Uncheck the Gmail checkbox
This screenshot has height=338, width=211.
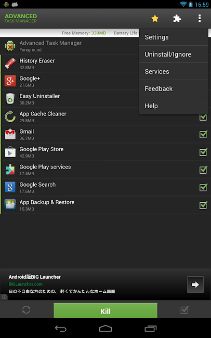[203, 135]
